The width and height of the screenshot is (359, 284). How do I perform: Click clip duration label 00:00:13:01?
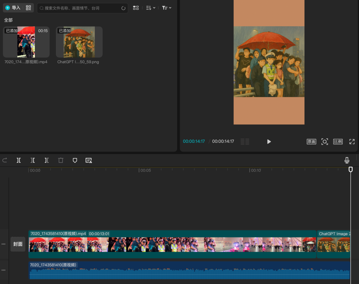[99, 234]
